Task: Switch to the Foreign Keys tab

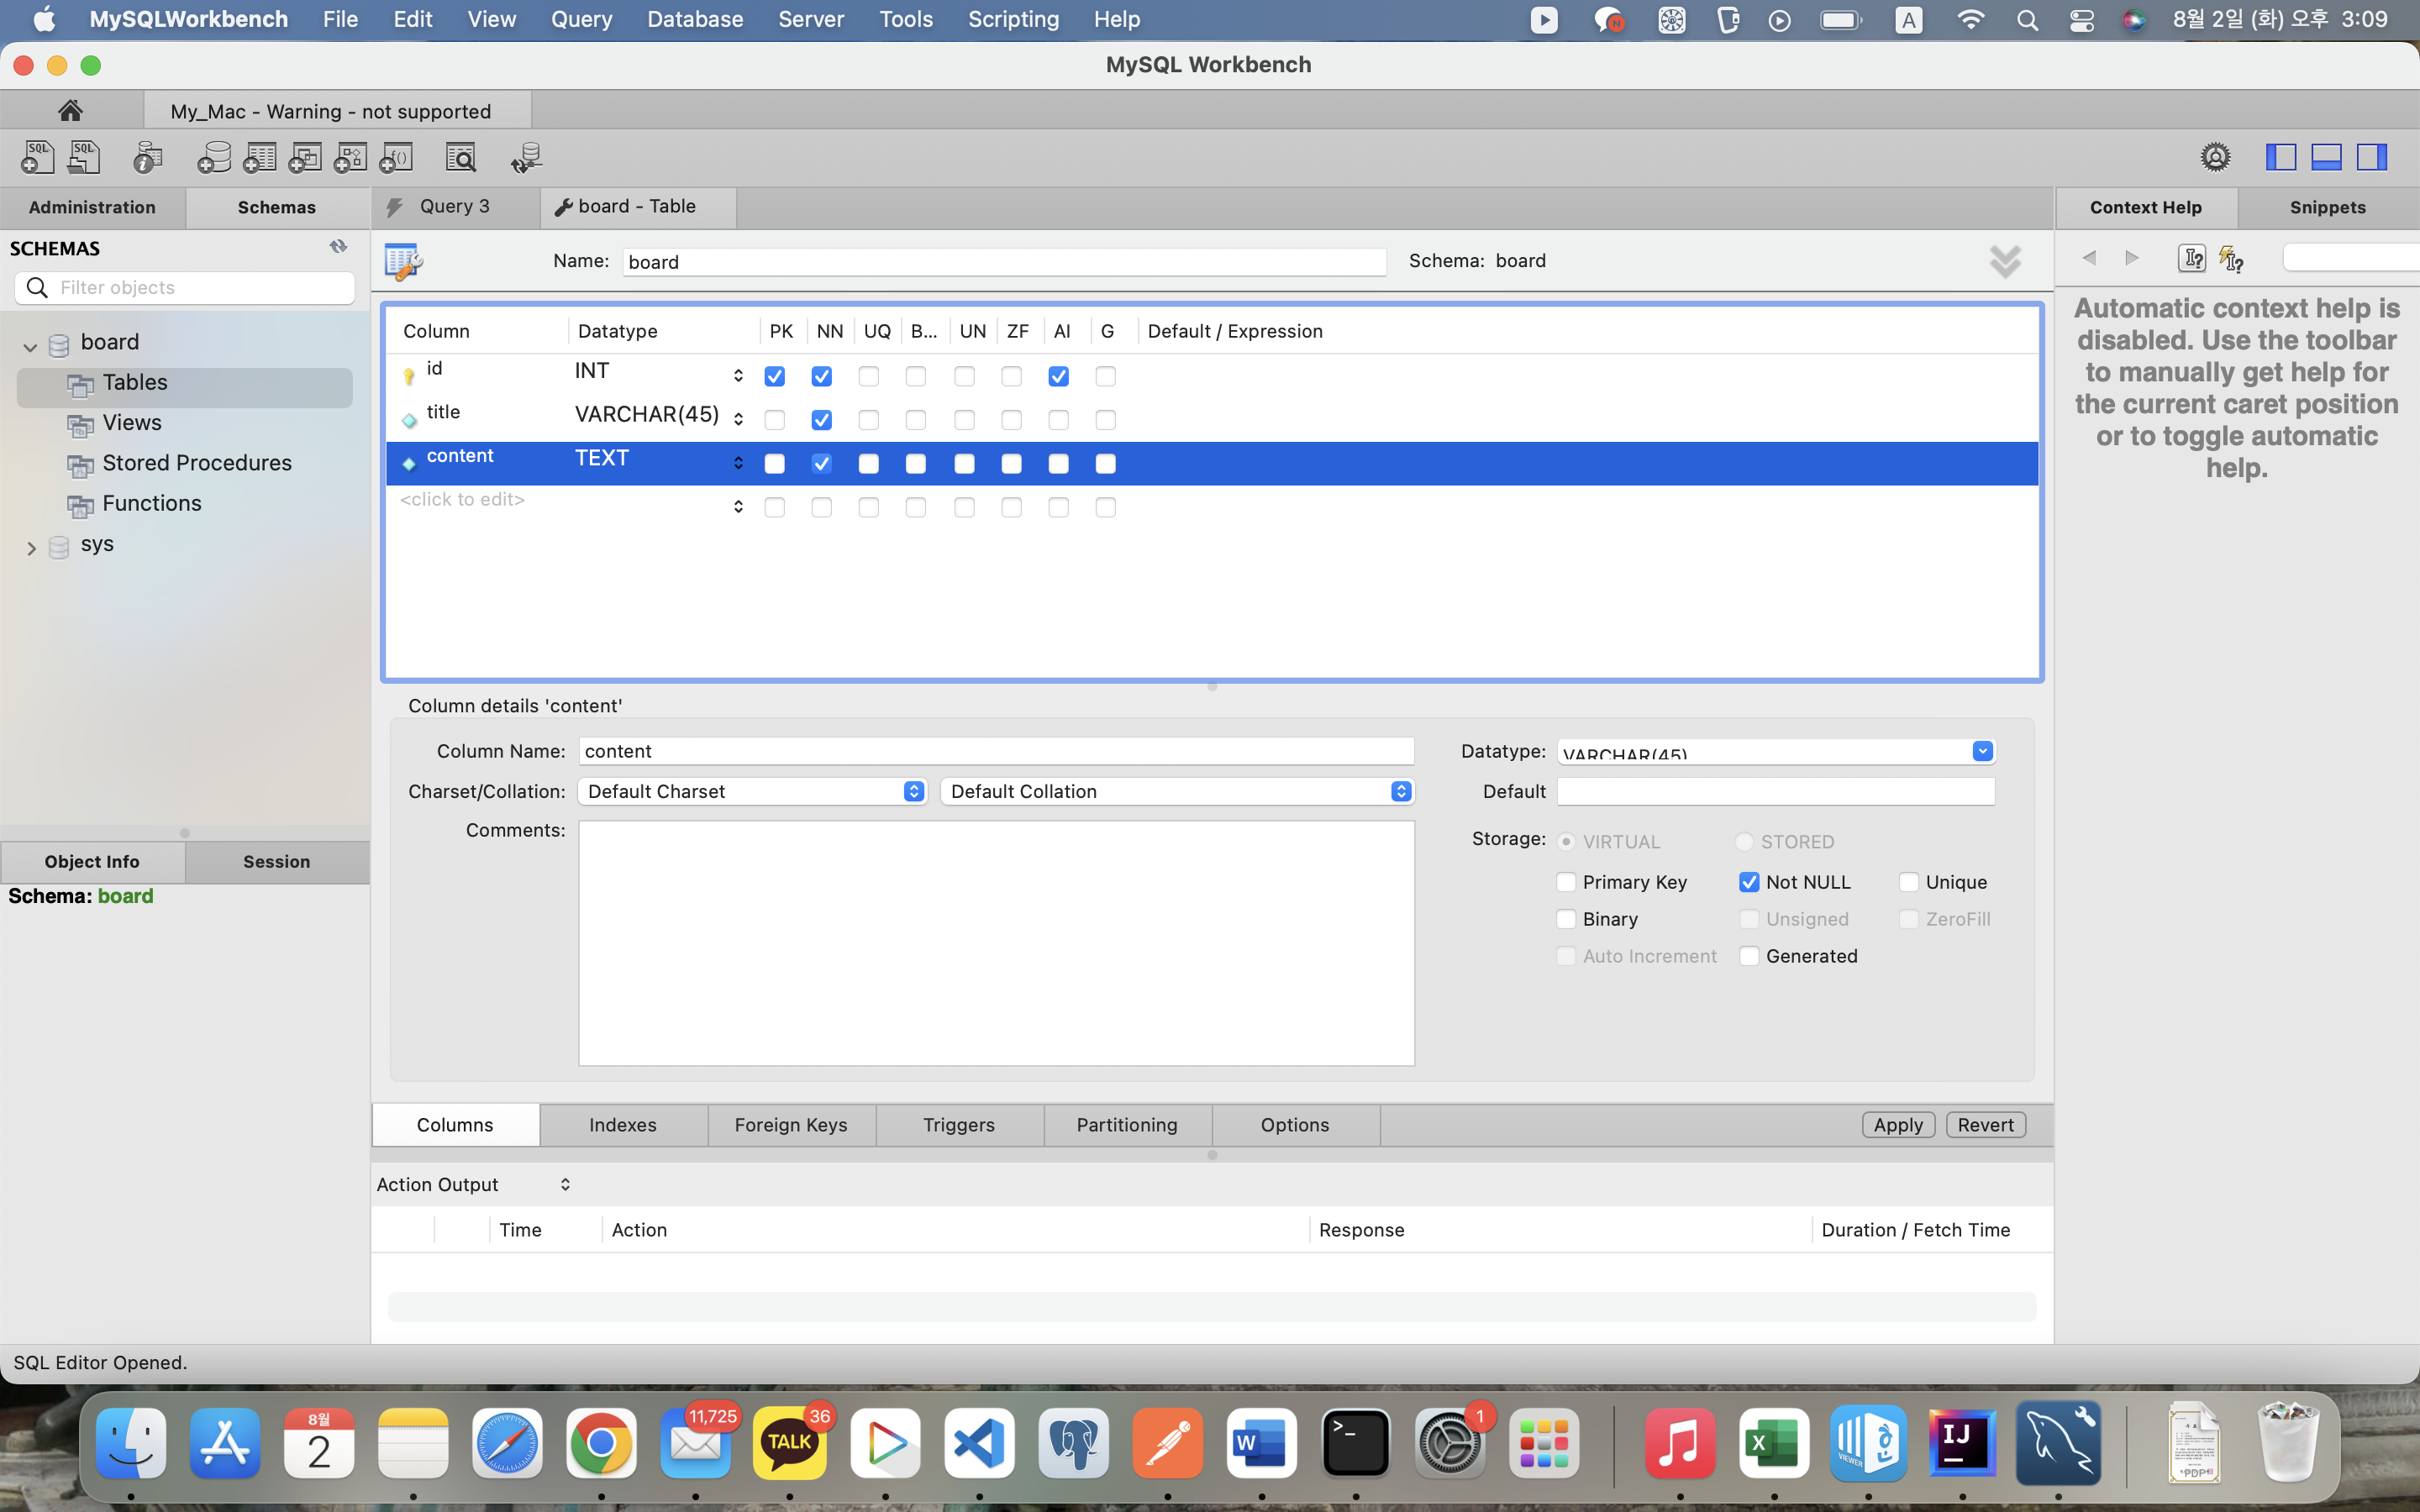Action: [790, 1125]
